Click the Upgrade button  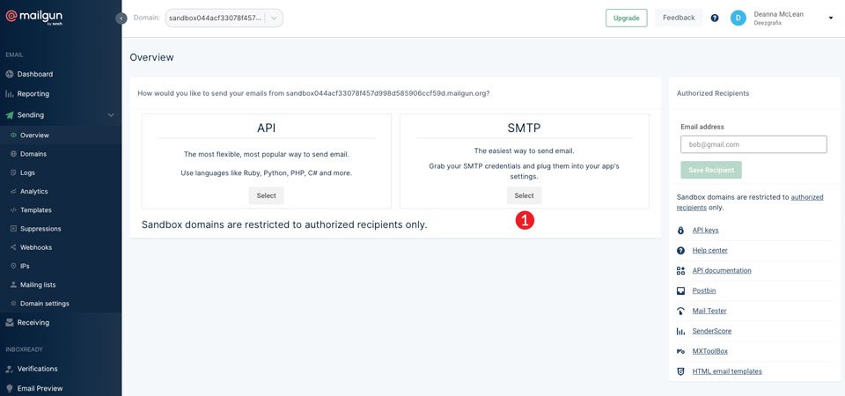626,18
